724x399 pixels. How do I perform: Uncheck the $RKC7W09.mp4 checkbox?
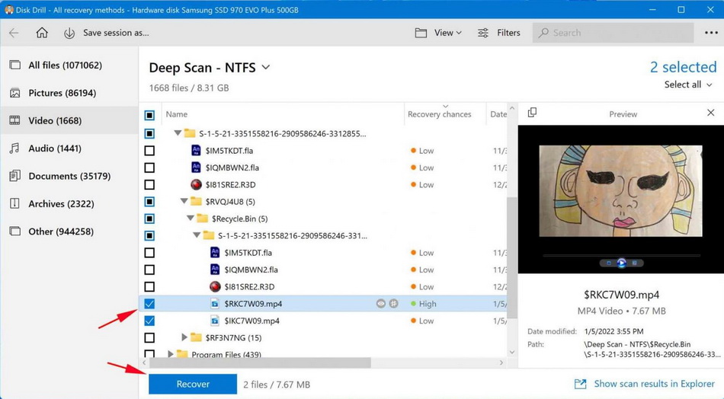tap(149, 304)
